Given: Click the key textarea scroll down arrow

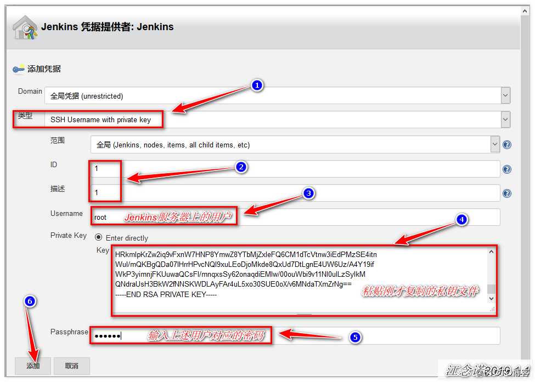Looking at the screenshot, I should point(491,299).
